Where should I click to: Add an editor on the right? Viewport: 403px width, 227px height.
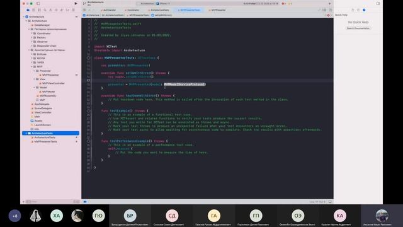pos(331,10)
